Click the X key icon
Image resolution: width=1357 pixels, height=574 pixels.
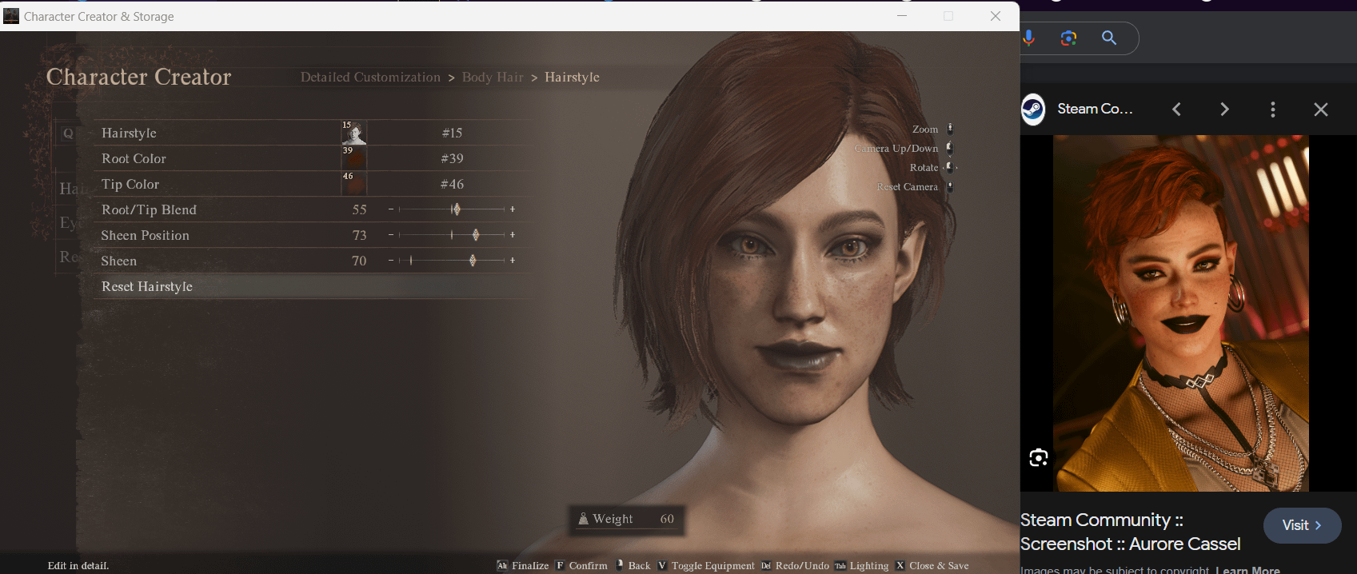(900, 565)
